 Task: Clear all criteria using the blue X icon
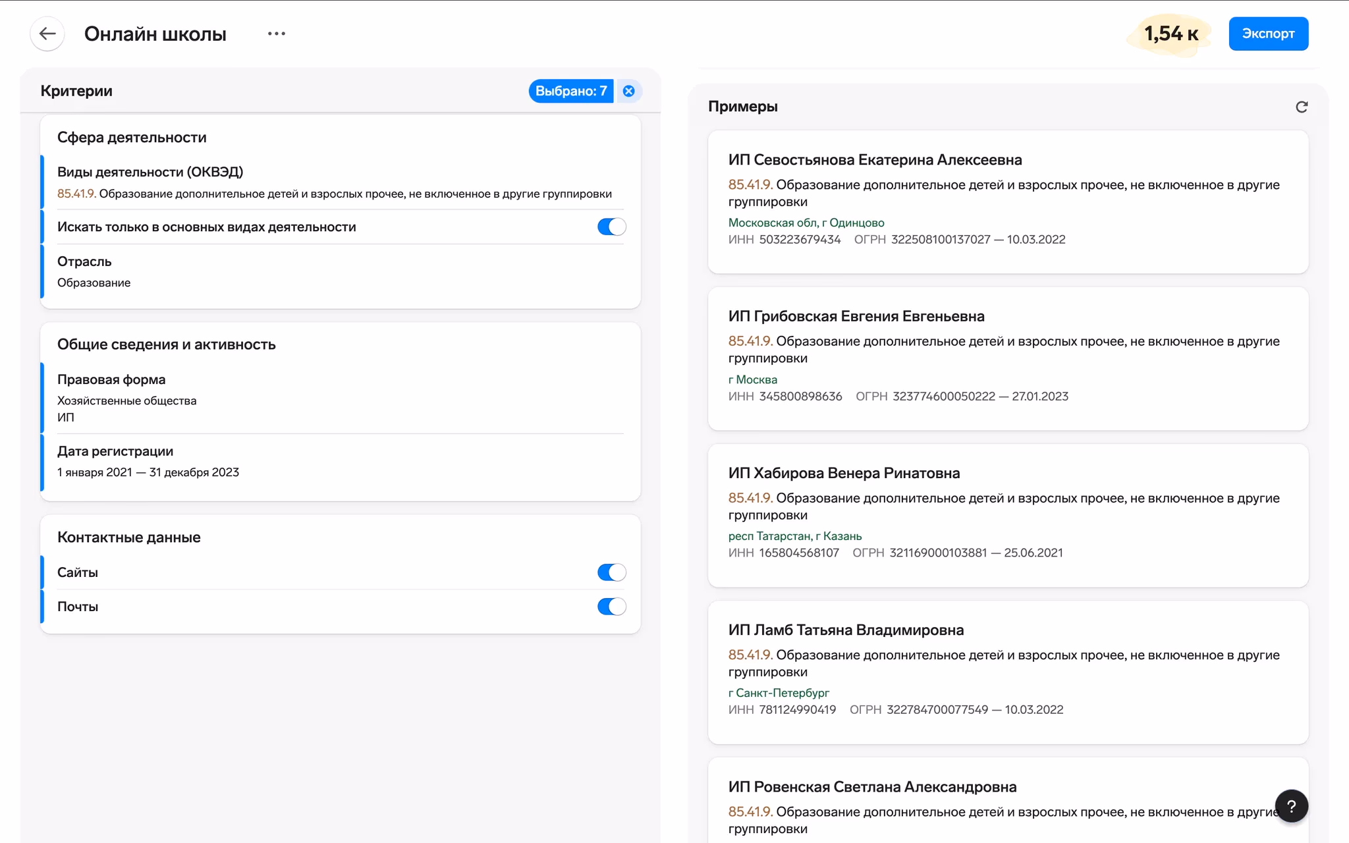coord(628,91)
